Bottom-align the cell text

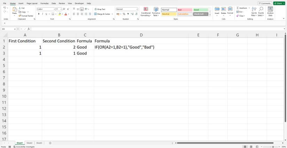pos(82,9)
